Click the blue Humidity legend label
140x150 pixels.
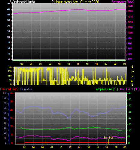[26, 89]
